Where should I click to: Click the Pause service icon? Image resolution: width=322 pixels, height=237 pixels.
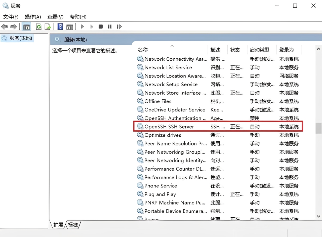click(x=110, y=26)
